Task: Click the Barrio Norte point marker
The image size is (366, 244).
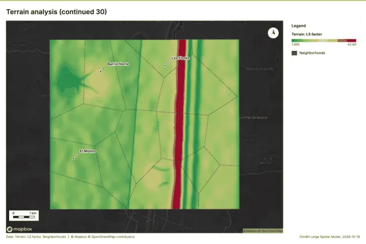Action: click(101, 71)
